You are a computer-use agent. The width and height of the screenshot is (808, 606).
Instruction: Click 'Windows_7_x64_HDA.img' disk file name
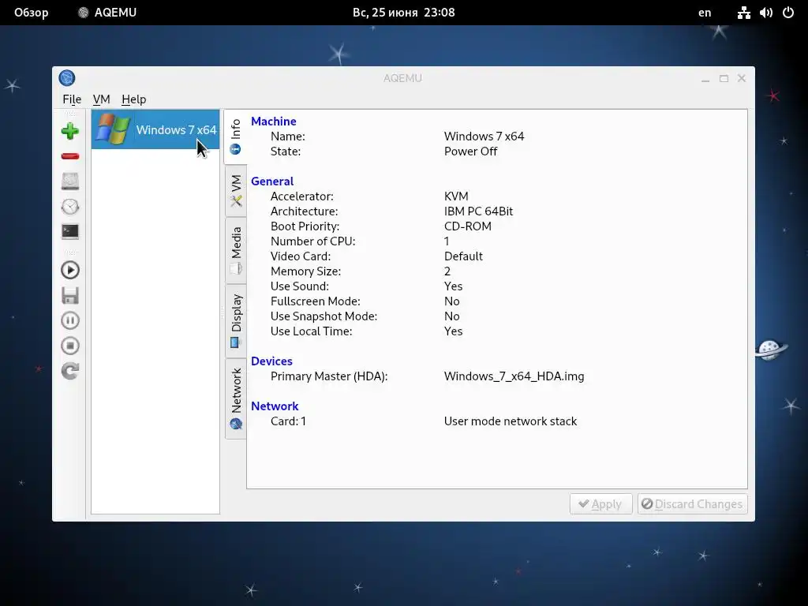pos(514,376)
